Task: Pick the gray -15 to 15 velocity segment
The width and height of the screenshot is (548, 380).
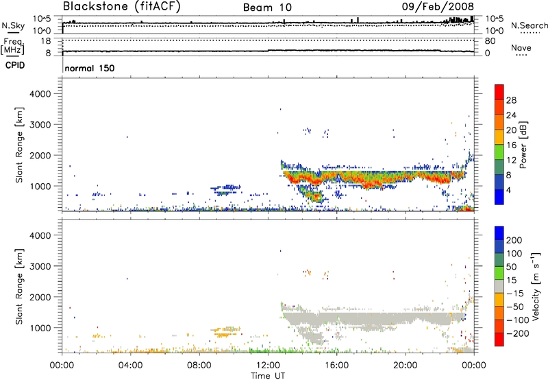Action: point(499,287)
